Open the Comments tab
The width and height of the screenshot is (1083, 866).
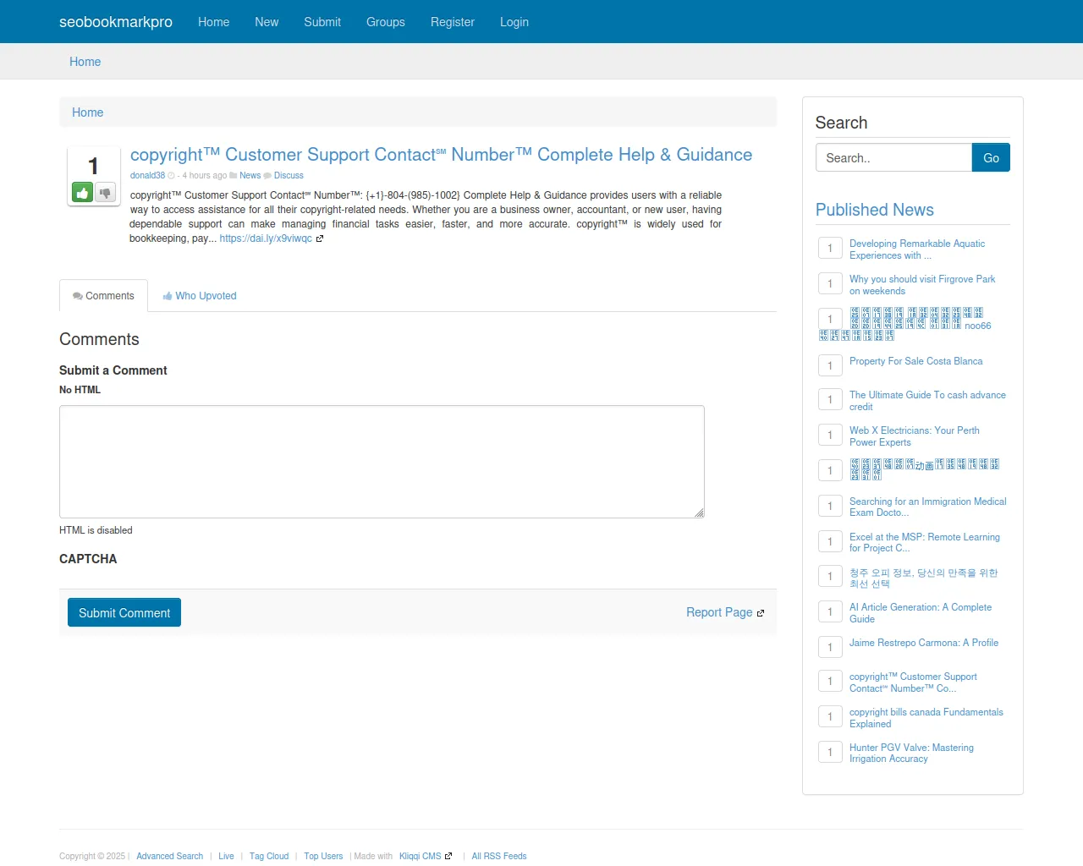click(103, 296)
